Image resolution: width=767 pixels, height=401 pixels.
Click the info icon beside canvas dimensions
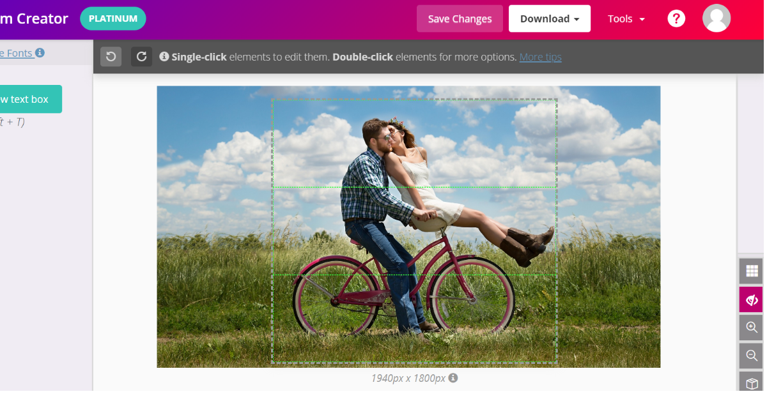click(x=453, y=378)
